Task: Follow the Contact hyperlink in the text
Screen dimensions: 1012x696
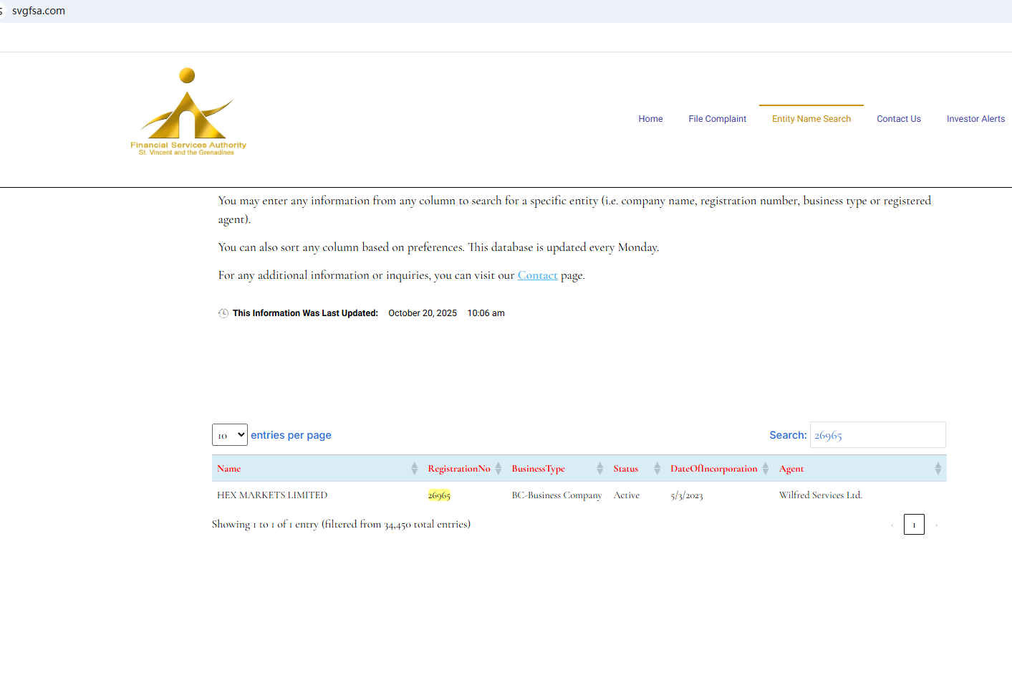Action: click(537, 275)
